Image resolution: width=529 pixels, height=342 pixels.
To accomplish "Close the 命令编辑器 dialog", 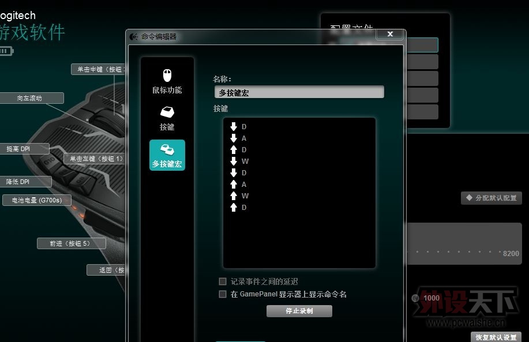I will click(x=391, y=34).
